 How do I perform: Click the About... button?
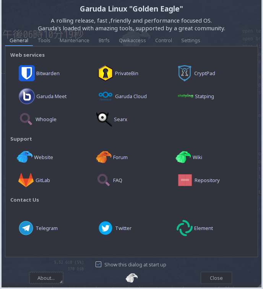[x=46, y=278]
